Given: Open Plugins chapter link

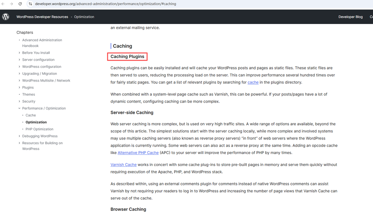Looking at the screenshot, I should coord(28,87).
